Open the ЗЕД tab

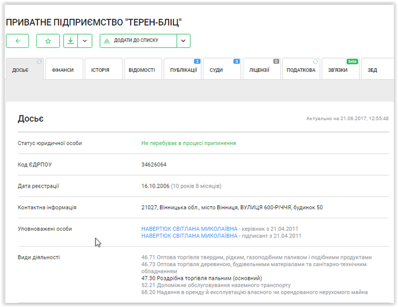378,69
